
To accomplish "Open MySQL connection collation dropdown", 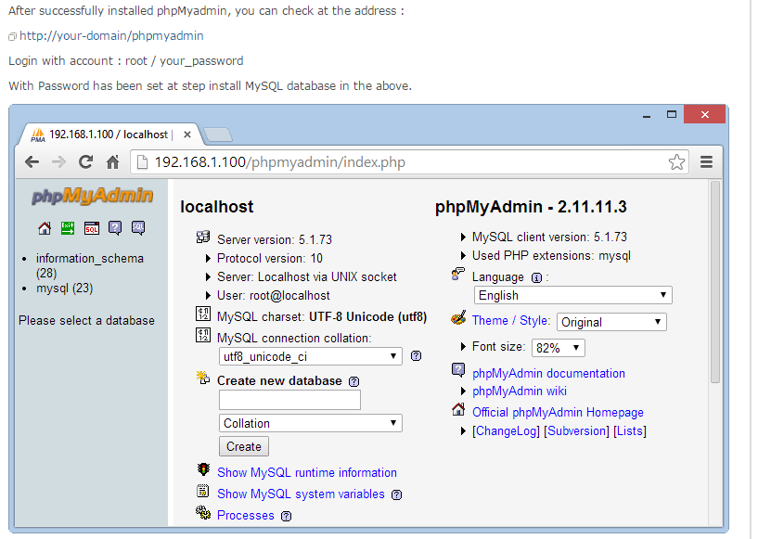I will [311, 356].
